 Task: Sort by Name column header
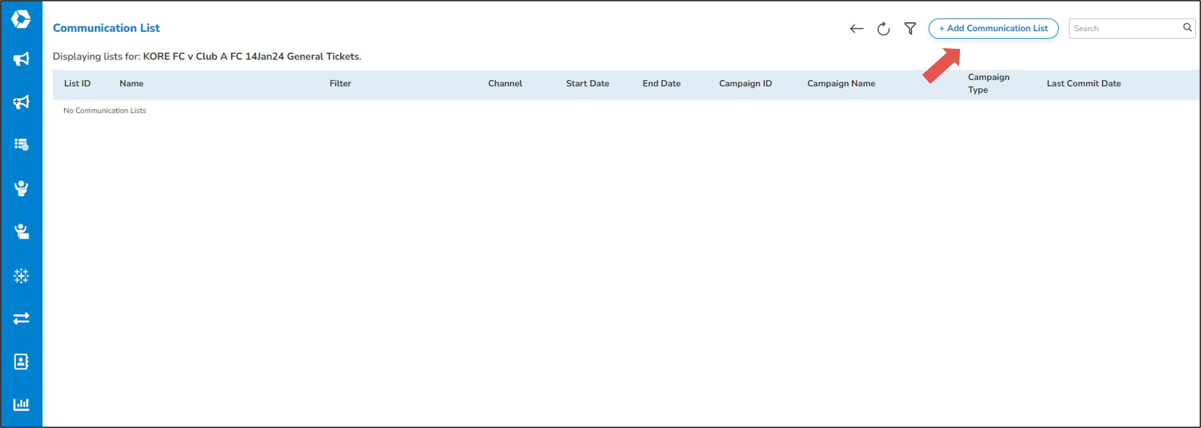click(x=132, y=83)
